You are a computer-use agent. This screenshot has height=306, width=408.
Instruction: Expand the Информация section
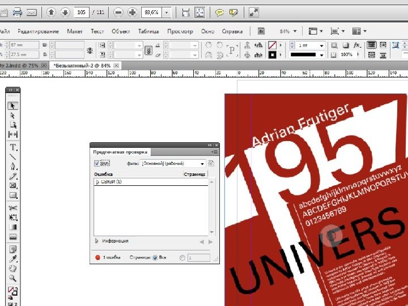(97, 241)
